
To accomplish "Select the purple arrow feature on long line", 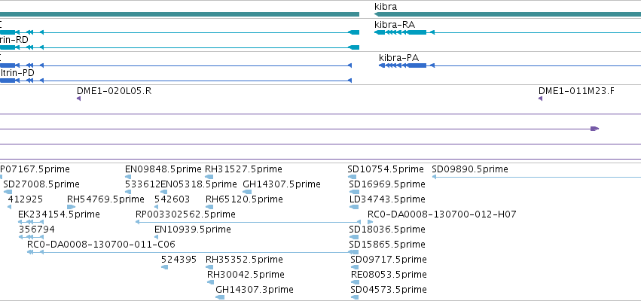I will (595, 129).
